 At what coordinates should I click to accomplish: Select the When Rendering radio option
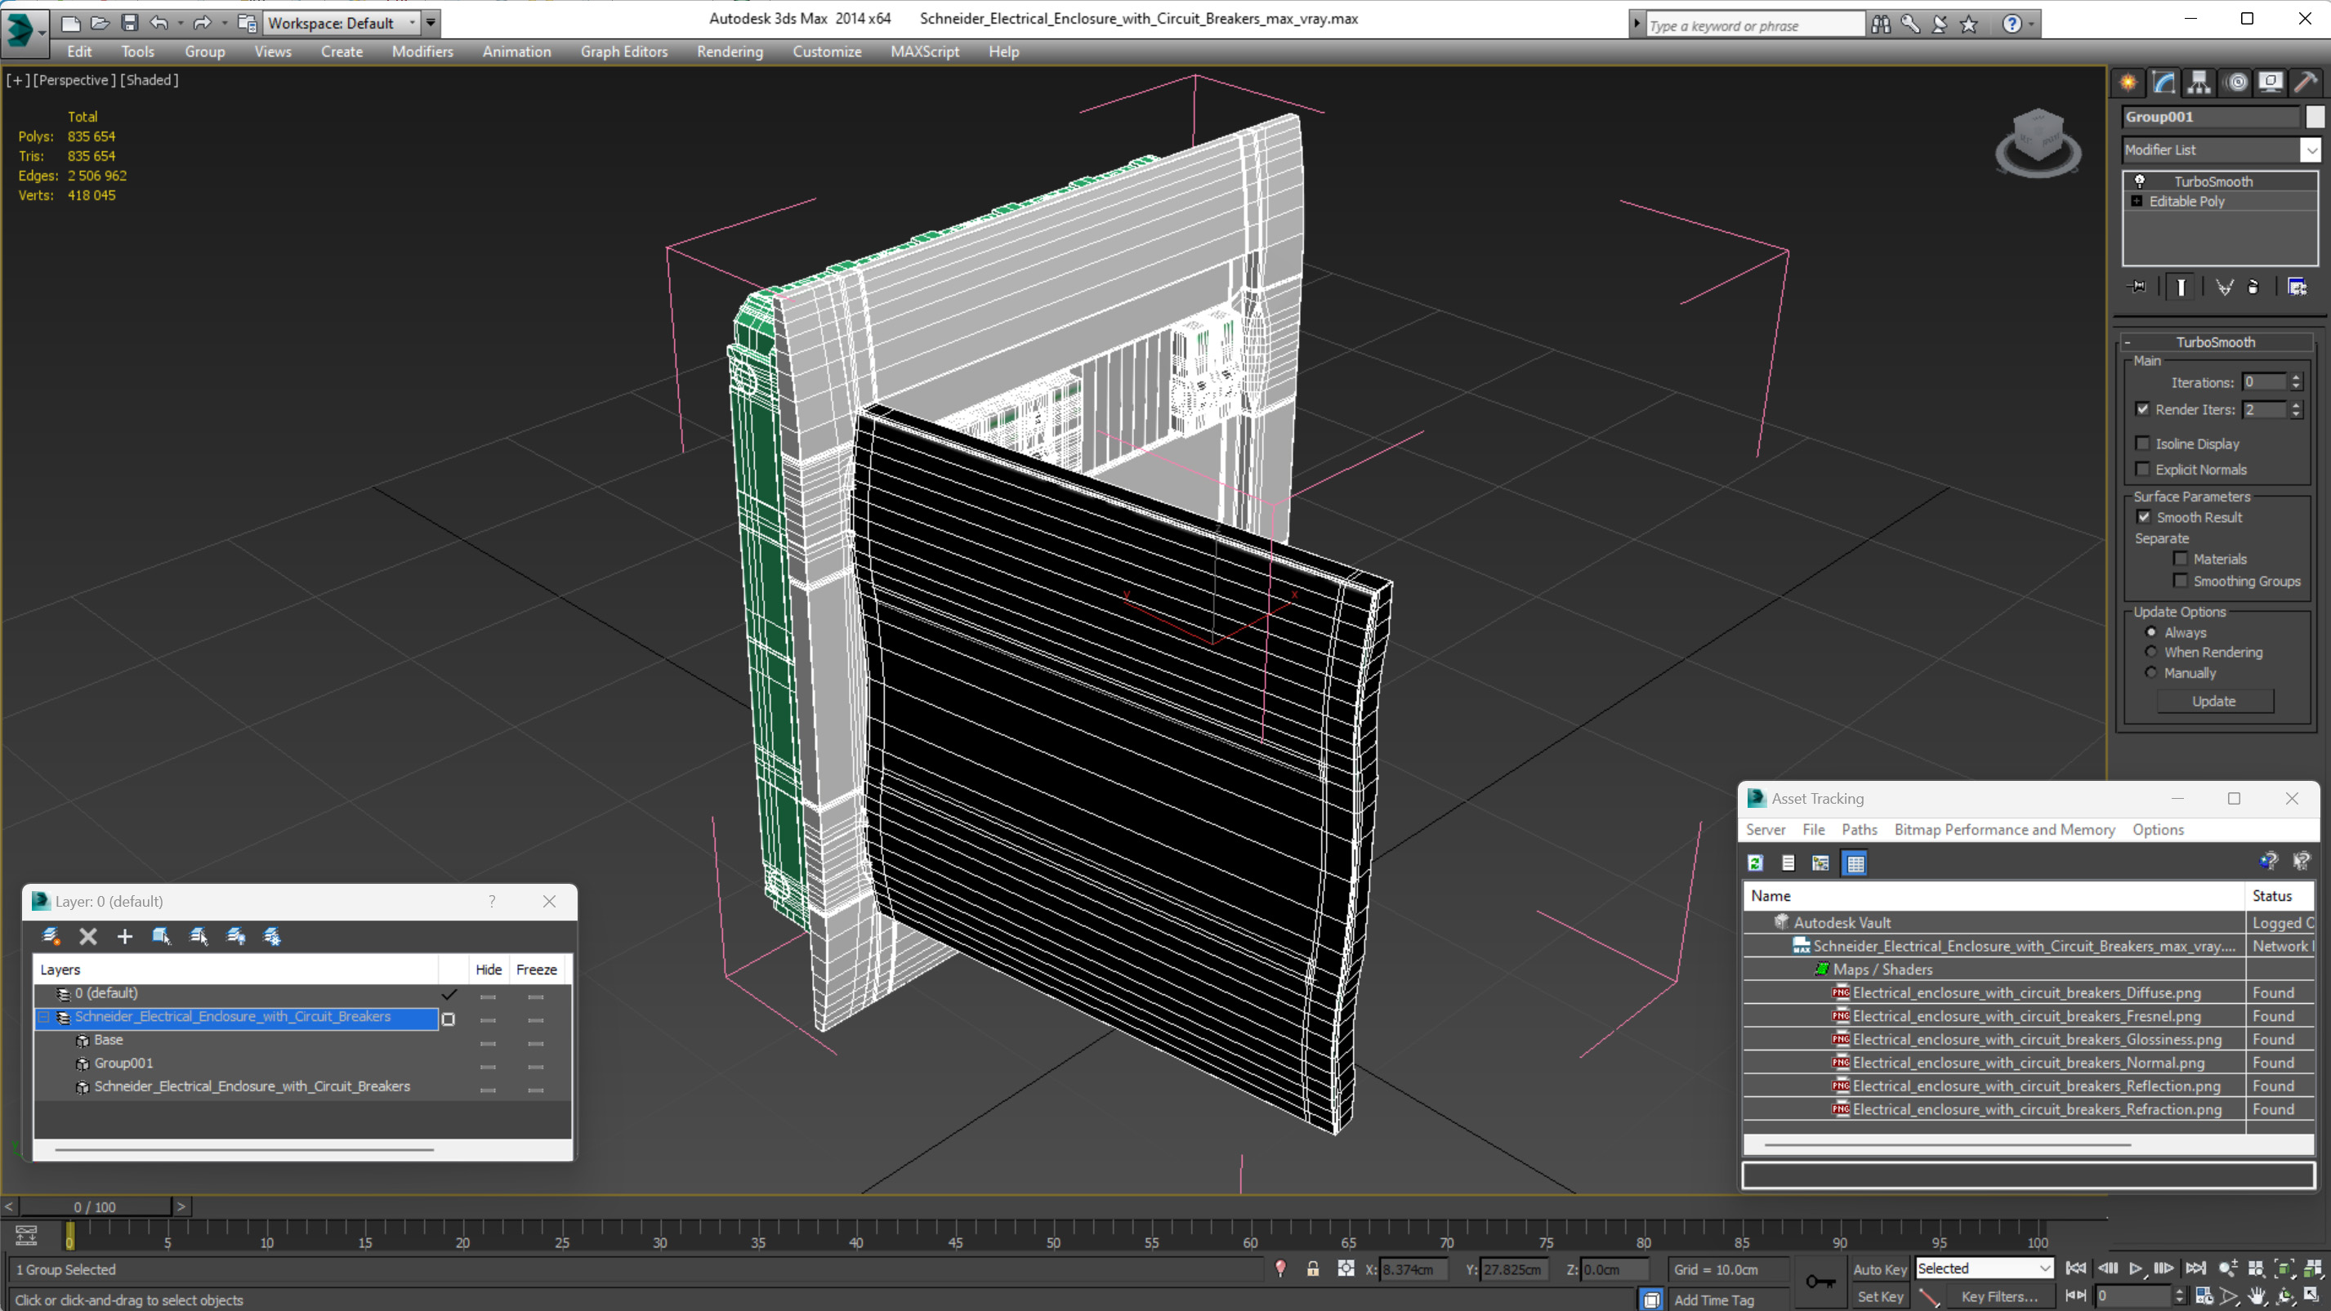(x=2152, y=653)
